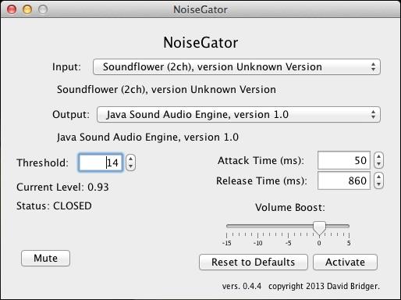
Task: Close NoiseGator using the red window button
Action: 12,9
